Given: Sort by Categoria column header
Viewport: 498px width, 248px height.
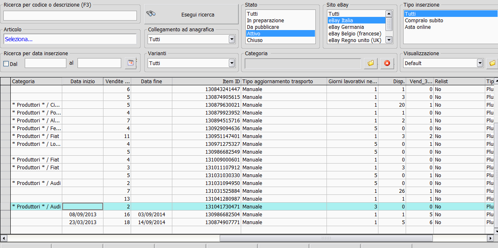Looking at the screenshot, I should [x=36, y=82].
